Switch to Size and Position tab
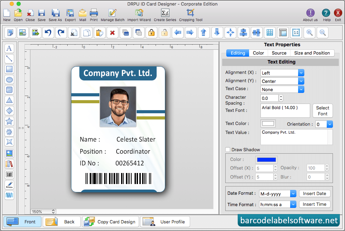The height and width of the screenshot is (231, 345). pyautogui.click(x=312, y=53)
